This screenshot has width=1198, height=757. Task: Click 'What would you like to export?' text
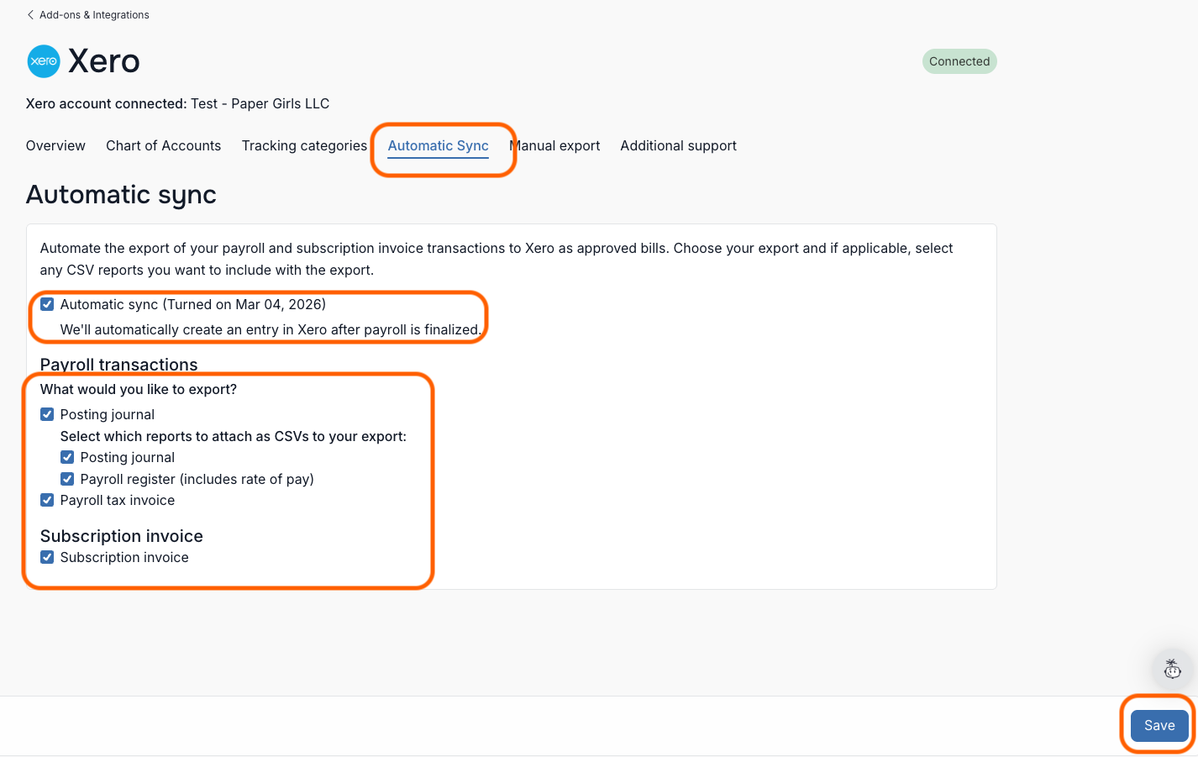click(x=139, y=390)
